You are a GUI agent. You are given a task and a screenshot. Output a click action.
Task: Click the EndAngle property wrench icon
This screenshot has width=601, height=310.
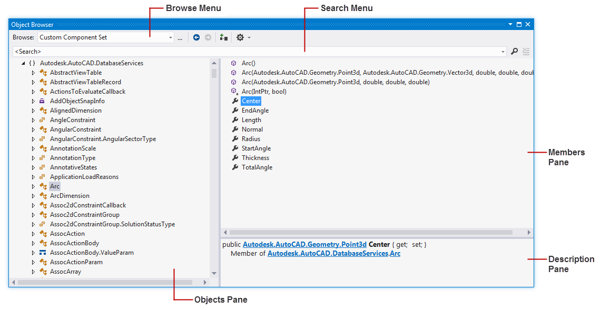(235, 111)
